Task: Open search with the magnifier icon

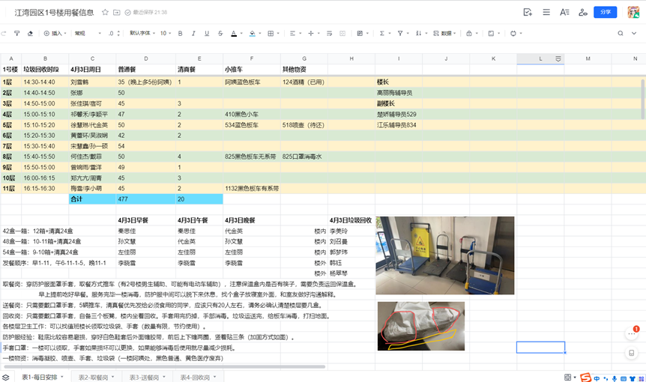Action: tap(621, 34)
